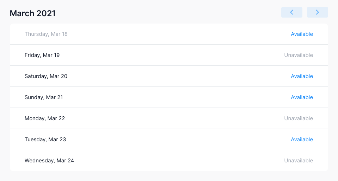Toggle Available status for Thursday, Mar 18

click(x=302, y=34)
